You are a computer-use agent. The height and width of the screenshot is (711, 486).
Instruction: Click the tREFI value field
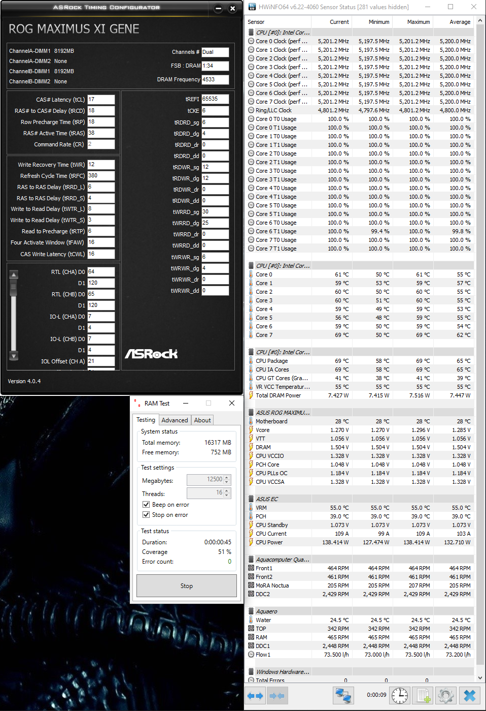tap(215, 99)
